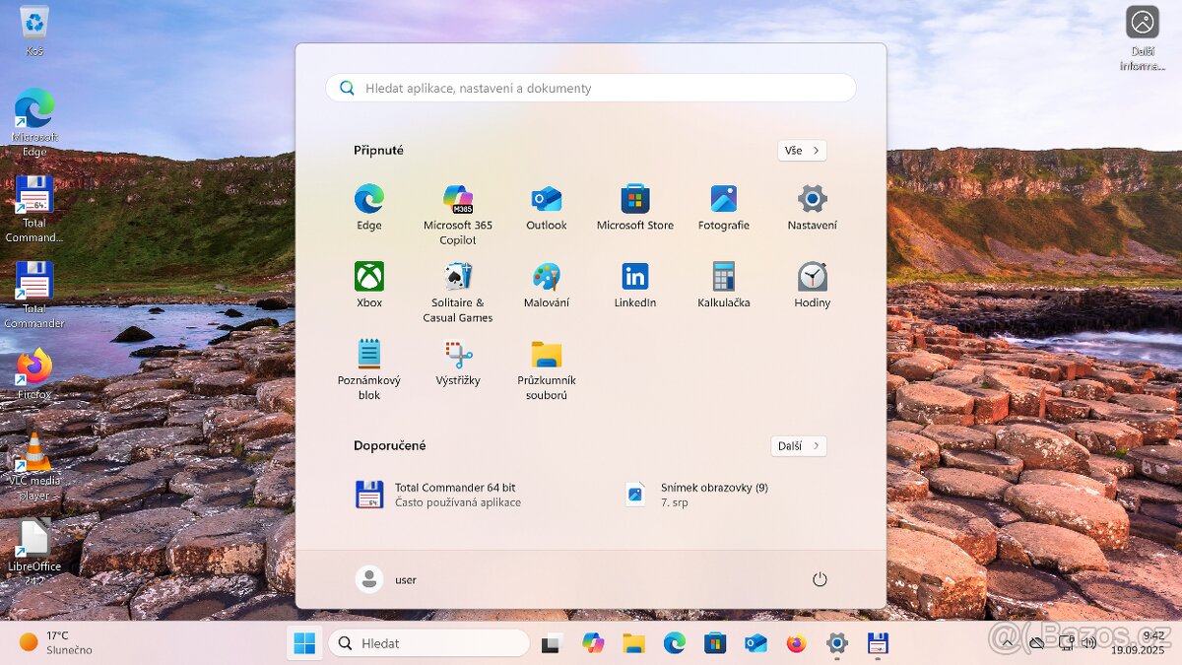The width and height of the screenshot is (1182, 665).
Task: Open Microsoft Store pinned app
Action: (635, 200)
